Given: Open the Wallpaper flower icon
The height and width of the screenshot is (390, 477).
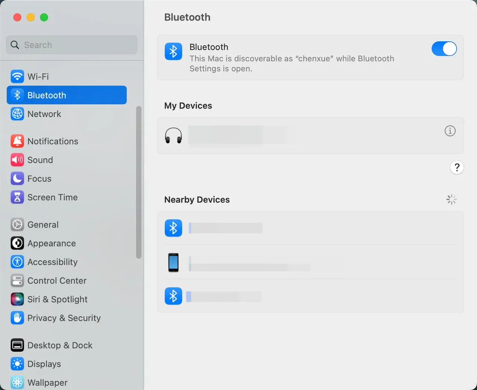Looking at the screenshot, I should (x=17, y=383).
